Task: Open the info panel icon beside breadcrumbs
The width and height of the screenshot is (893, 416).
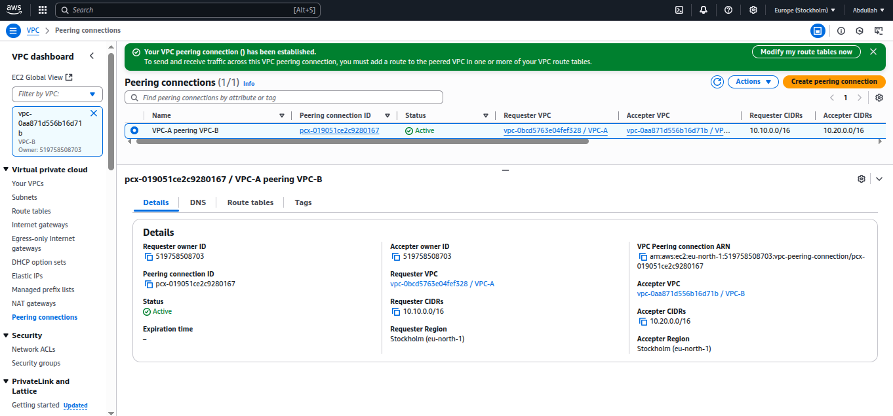Action: pyautogui.click(x=841, y=31)
